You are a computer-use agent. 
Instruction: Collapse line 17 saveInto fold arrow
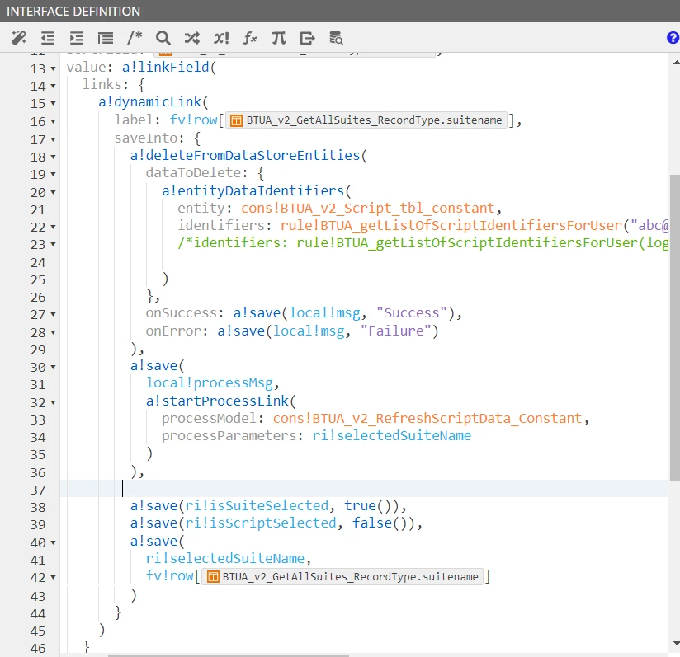click(x=53, y=139)
